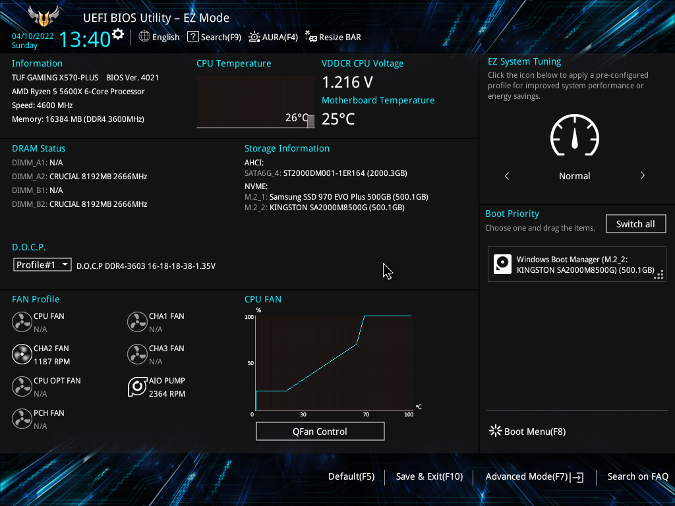
Task: Click the drag handle on the boot entry
Action: pos(659,275)
